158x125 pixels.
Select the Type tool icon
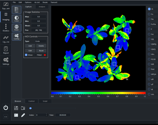pyautogui.click(x=17, y=10)
